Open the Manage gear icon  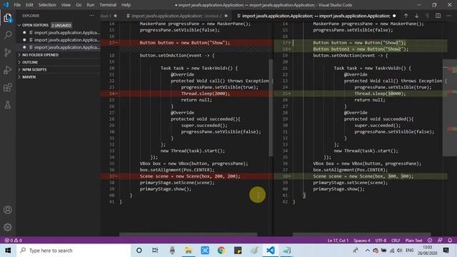tap(8, 227)
